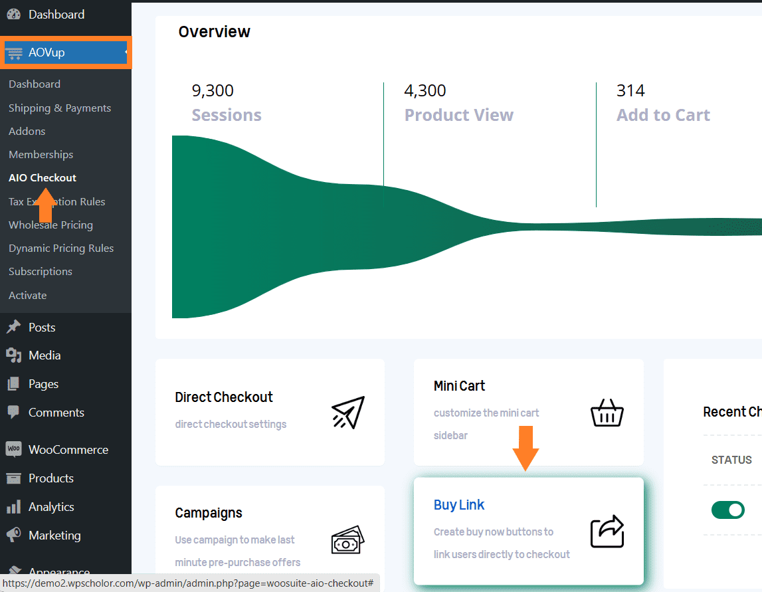The height and width of the screenshot is (592, 762).
Task: Open Tax Exemption Rules submenu
Action: pyautogui.click(x=57, y=202)
